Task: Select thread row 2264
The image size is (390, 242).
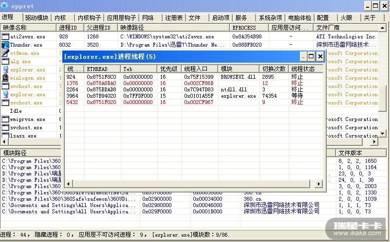Action: click(x=194, y=89)
